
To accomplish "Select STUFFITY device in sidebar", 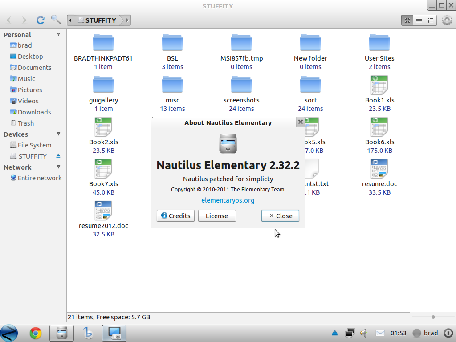I will (28, 156).
